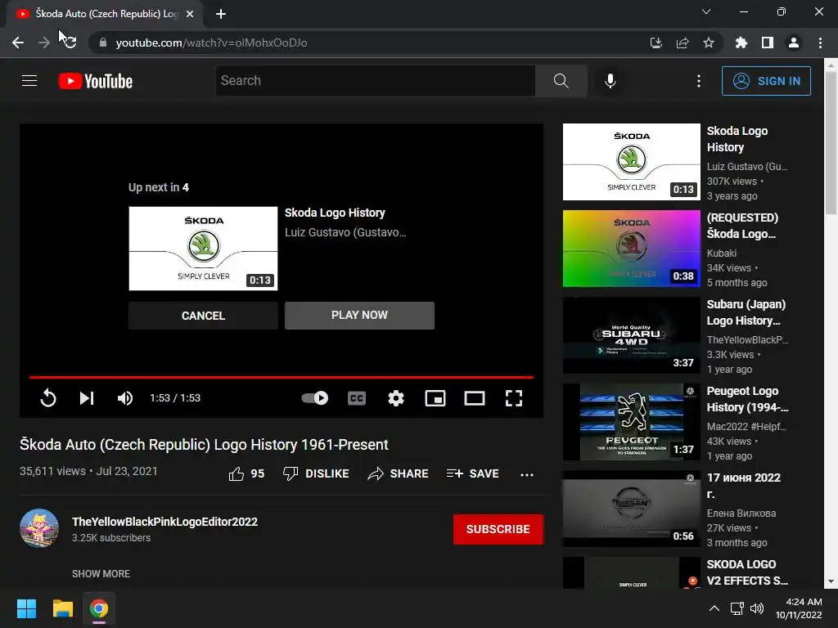
Task: Toggle the autoplay switch in player
Action: 315,398
